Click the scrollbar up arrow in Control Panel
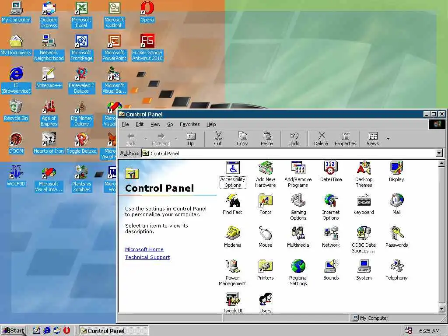448x336 pixels. coord(441,164)
